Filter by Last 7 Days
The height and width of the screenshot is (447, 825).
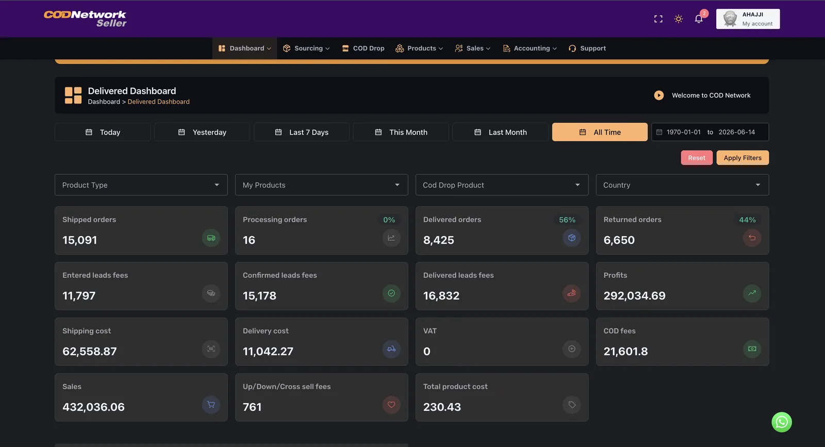point(302,132)
